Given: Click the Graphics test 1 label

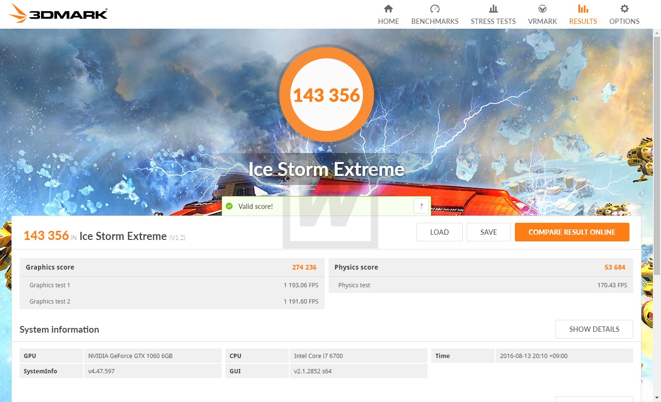Looking at the screenshot, I should 50,285.
